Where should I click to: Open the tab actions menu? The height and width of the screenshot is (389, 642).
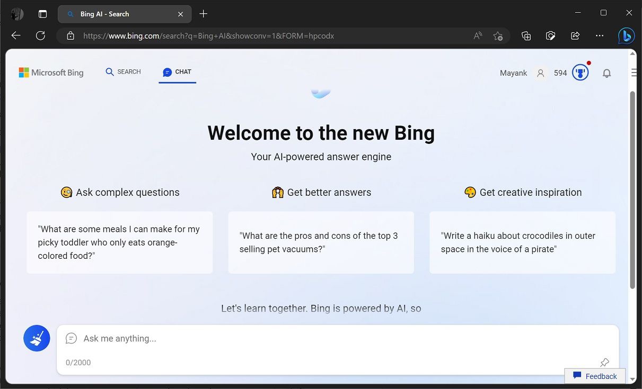pos(42,14)
